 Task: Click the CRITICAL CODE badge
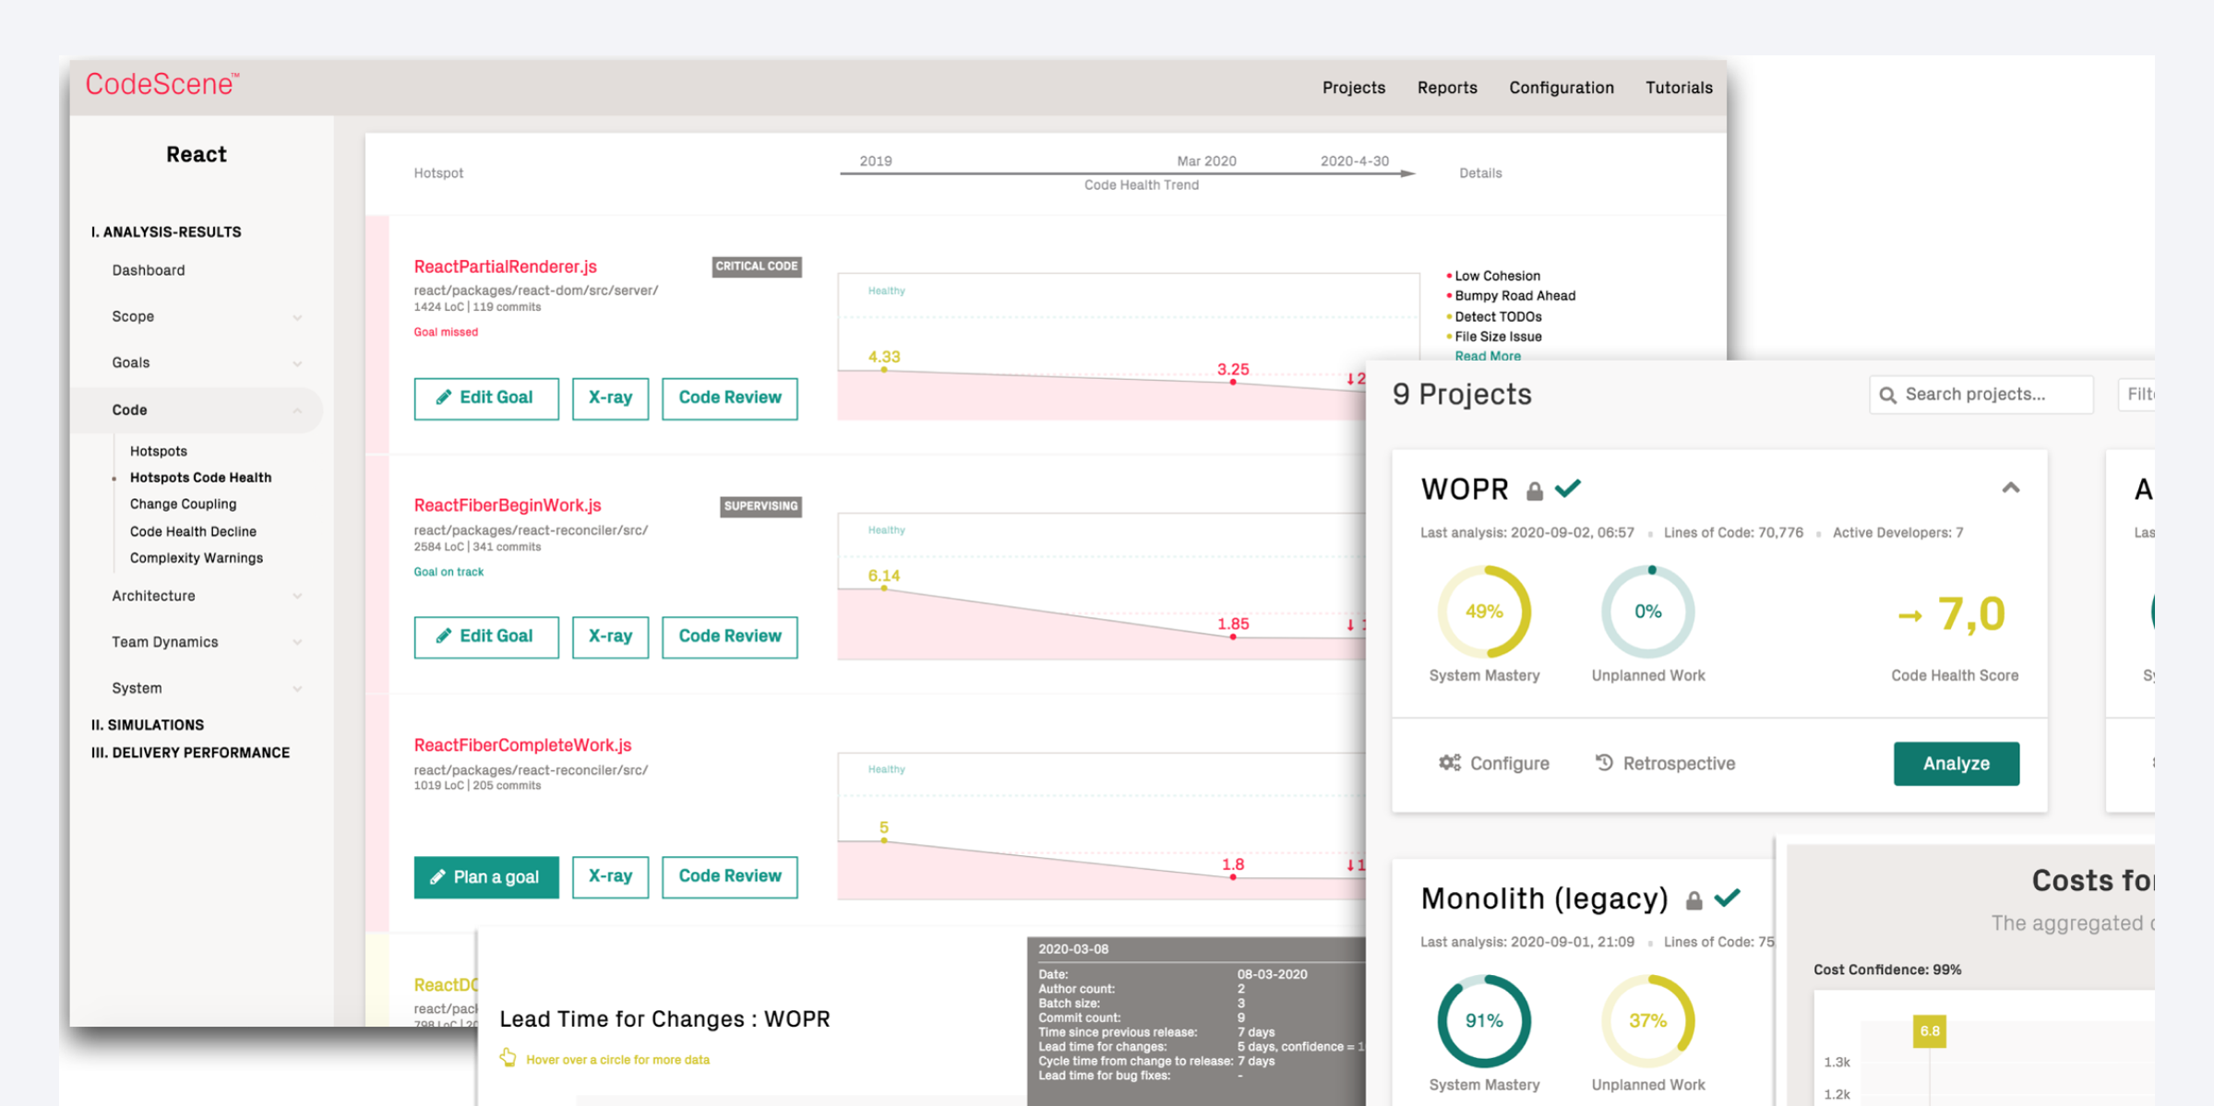(x=757, y=267)
